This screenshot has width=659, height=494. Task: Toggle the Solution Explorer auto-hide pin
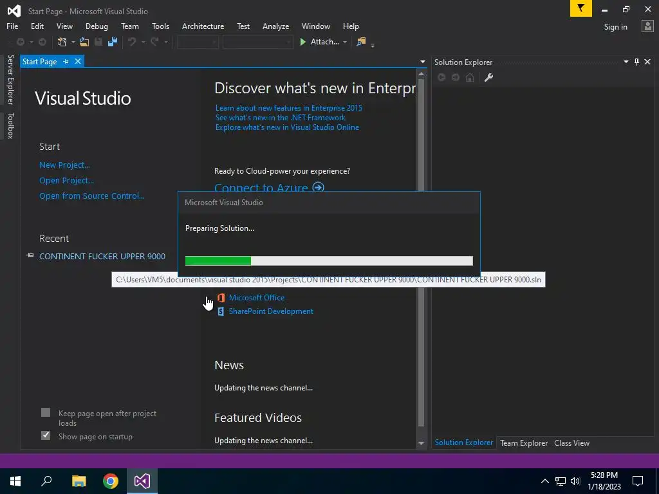click(636, 62)
